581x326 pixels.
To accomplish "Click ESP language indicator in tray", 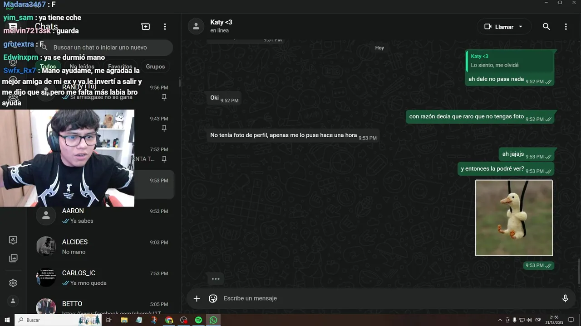I will [x=538, y=320].
